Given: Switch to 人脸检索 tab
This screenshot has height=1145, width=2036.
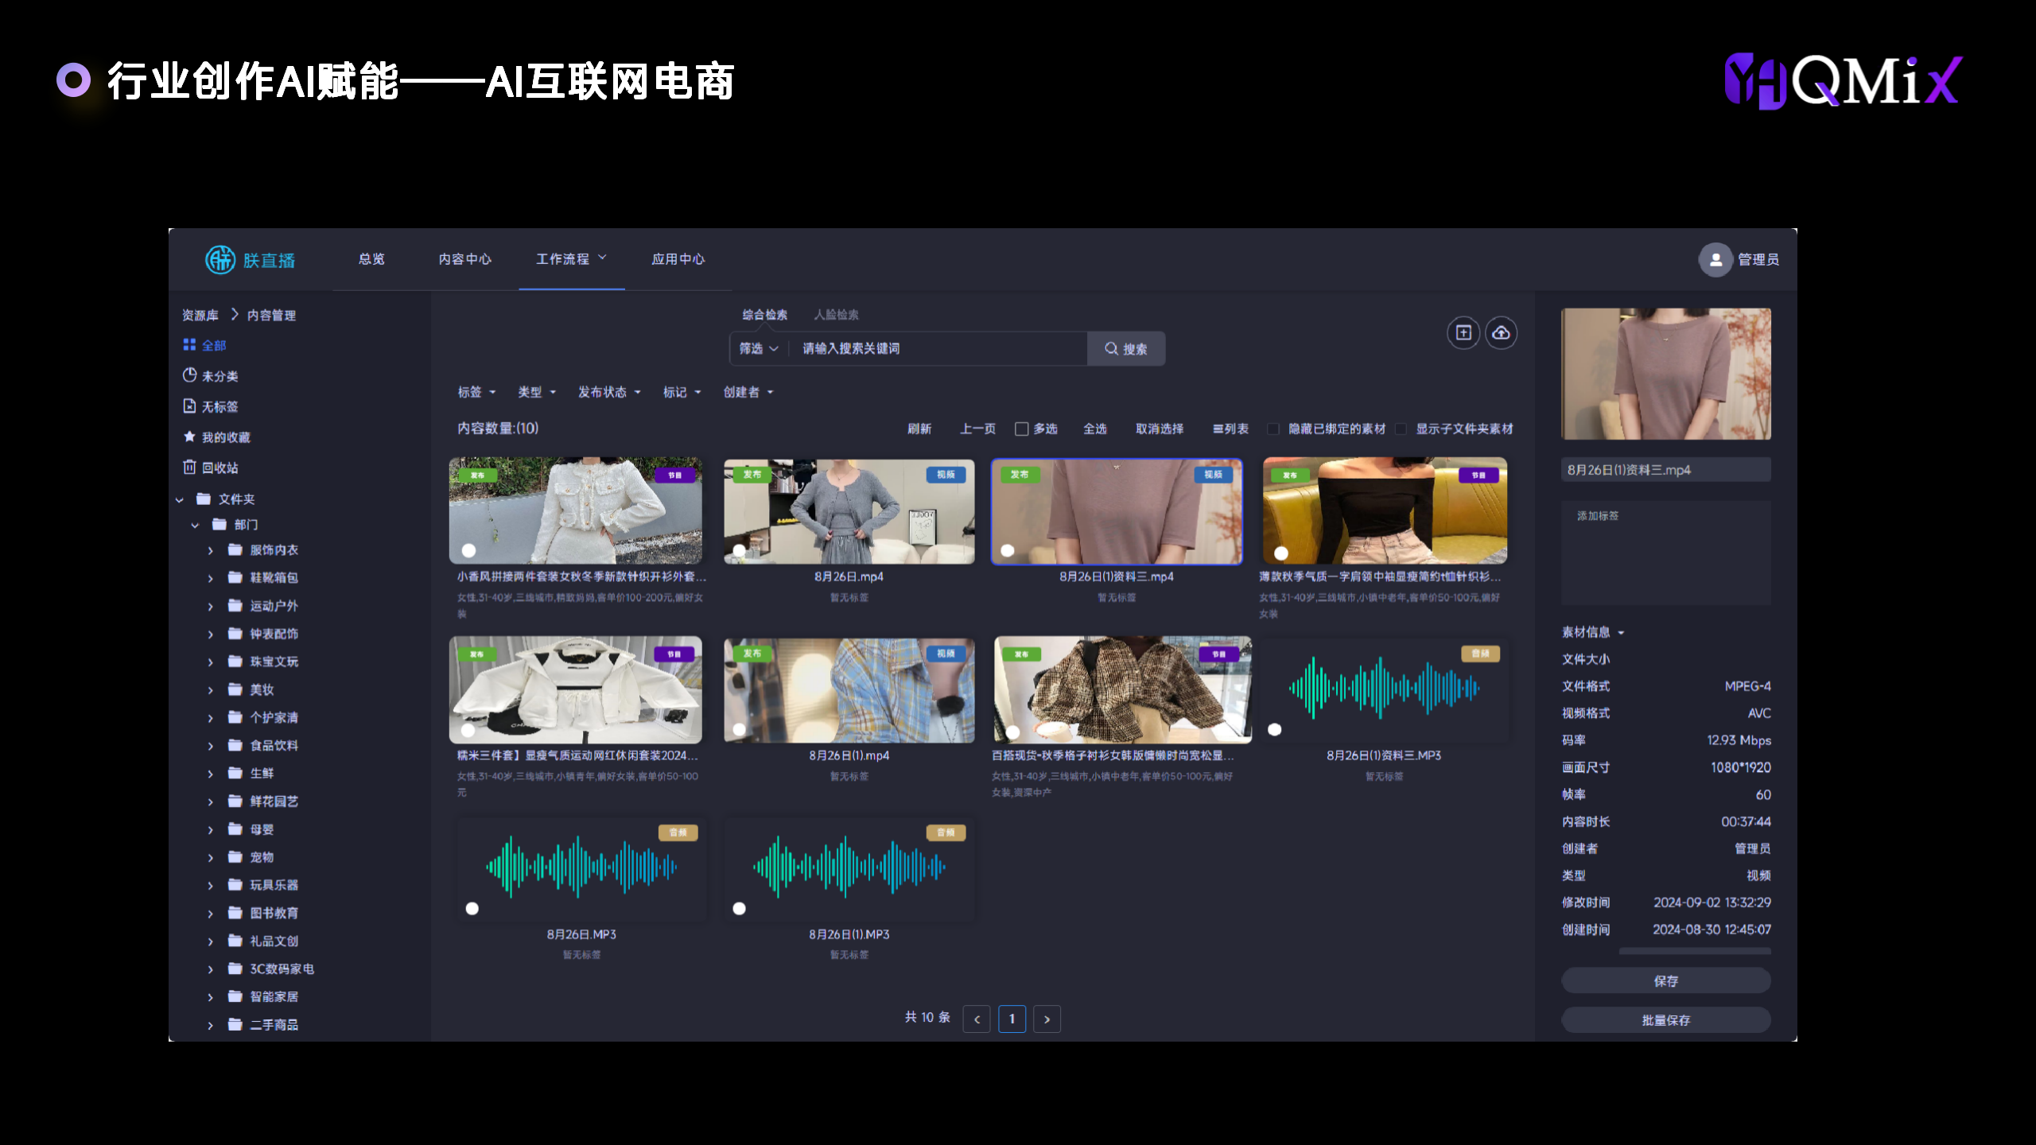Looking at the screenshot, I should point(836,315).
